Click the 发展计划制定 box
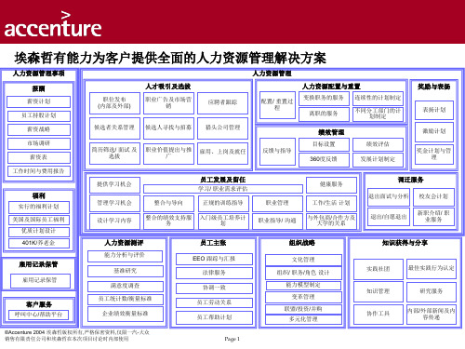 pos(378,160)
